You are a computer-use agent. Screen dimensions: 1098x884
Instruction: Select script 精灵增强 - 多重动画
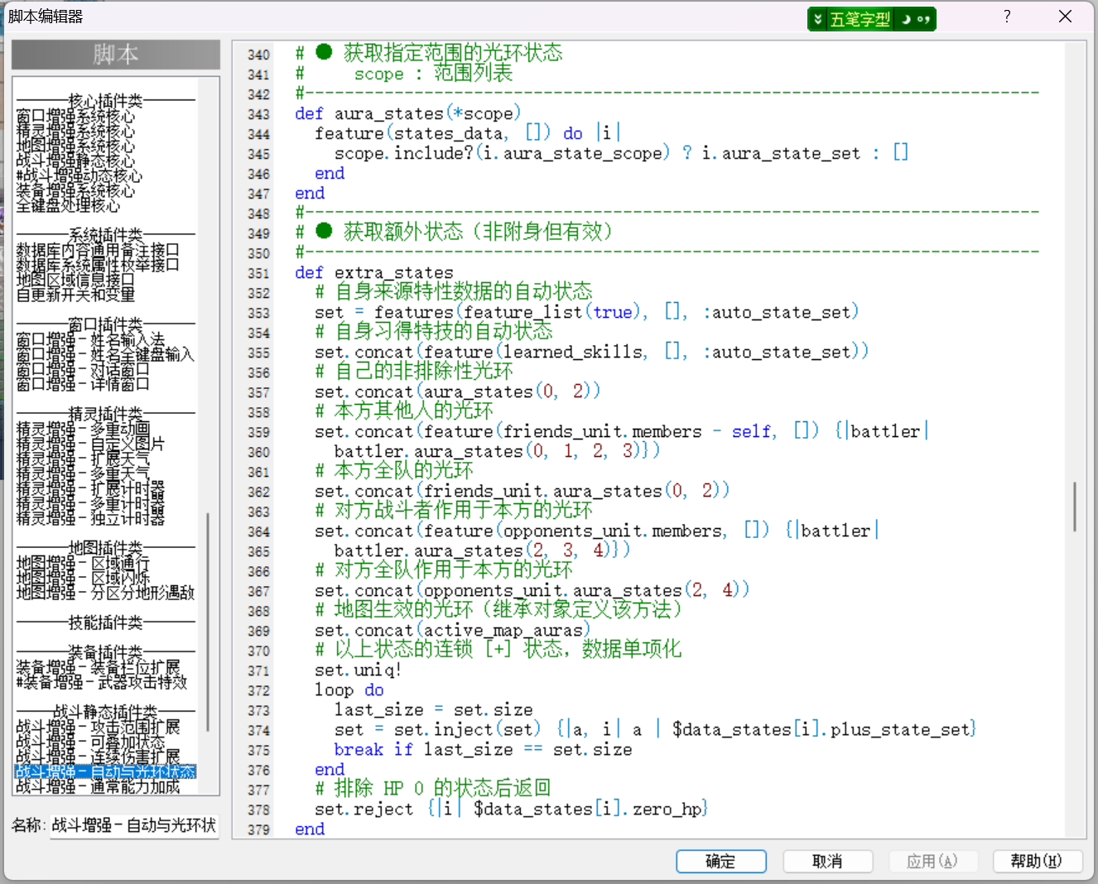83,429
